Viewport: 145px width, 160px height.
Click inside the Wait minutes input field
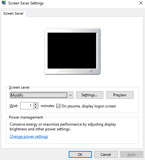pyautogui.click(x=26, y=105)
